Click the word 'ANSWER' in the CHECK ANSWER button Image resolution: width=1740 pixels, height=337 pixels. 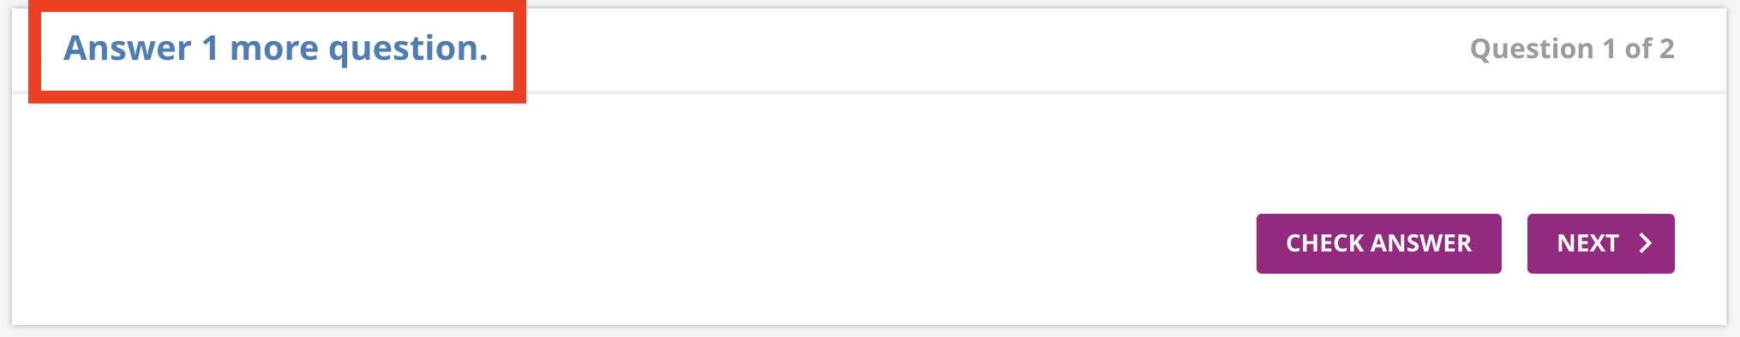coord(1421,244)
